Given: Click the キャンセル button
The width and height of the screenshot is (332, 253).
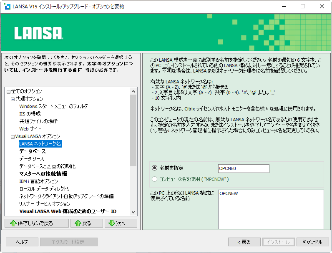Looking at the screenshot, I should click(313, 242).
